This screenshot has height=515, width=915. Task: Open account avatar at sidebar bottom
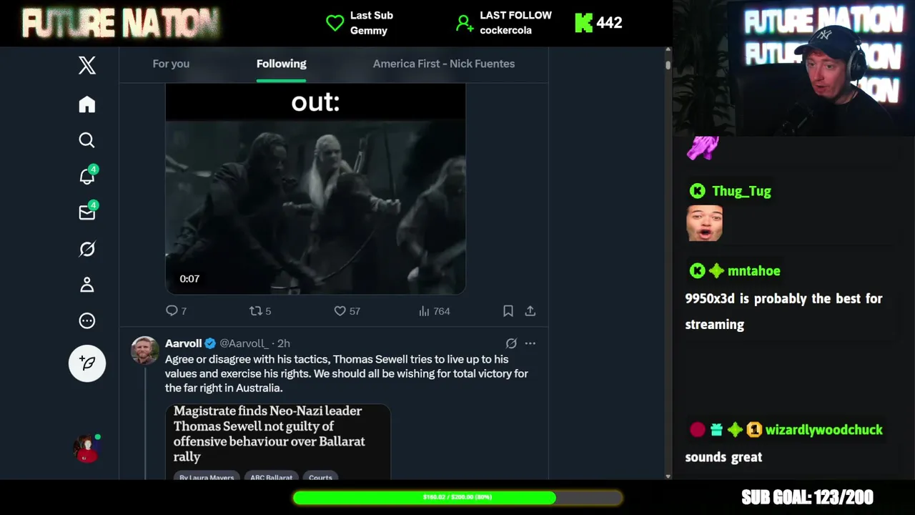(87, 448)
